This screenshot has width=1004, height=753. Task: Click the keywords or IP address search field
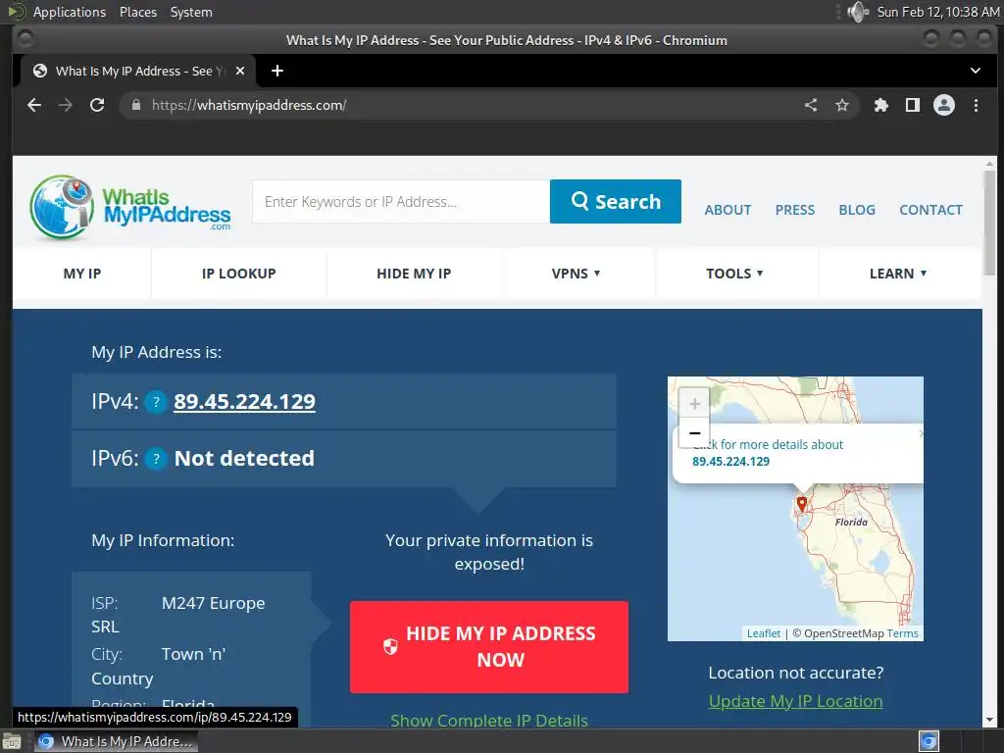pyautogui.click(x=401, y=202)
